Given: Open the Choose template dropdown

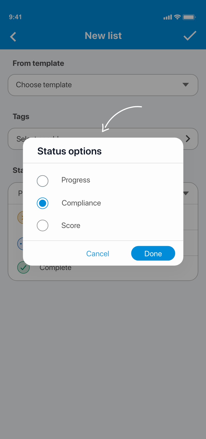Looking at the screenshot, I should pyautogui.click(x=103, y=85).
